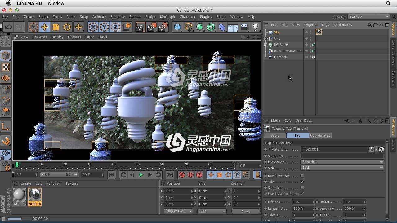Click the Record active objects button

182,175
